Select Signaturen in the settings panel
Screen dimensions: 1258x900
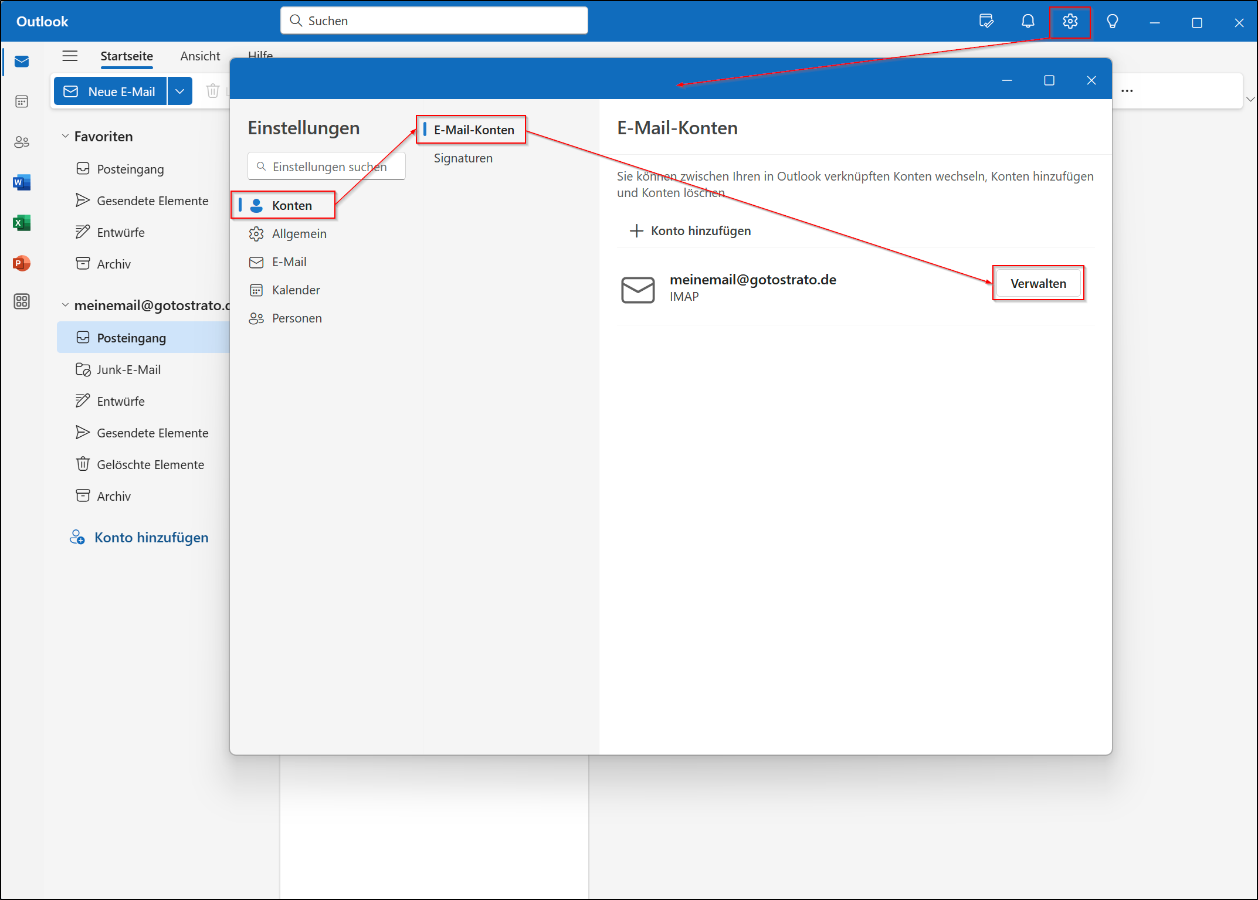pyautogui.click(x=463, y=158)
